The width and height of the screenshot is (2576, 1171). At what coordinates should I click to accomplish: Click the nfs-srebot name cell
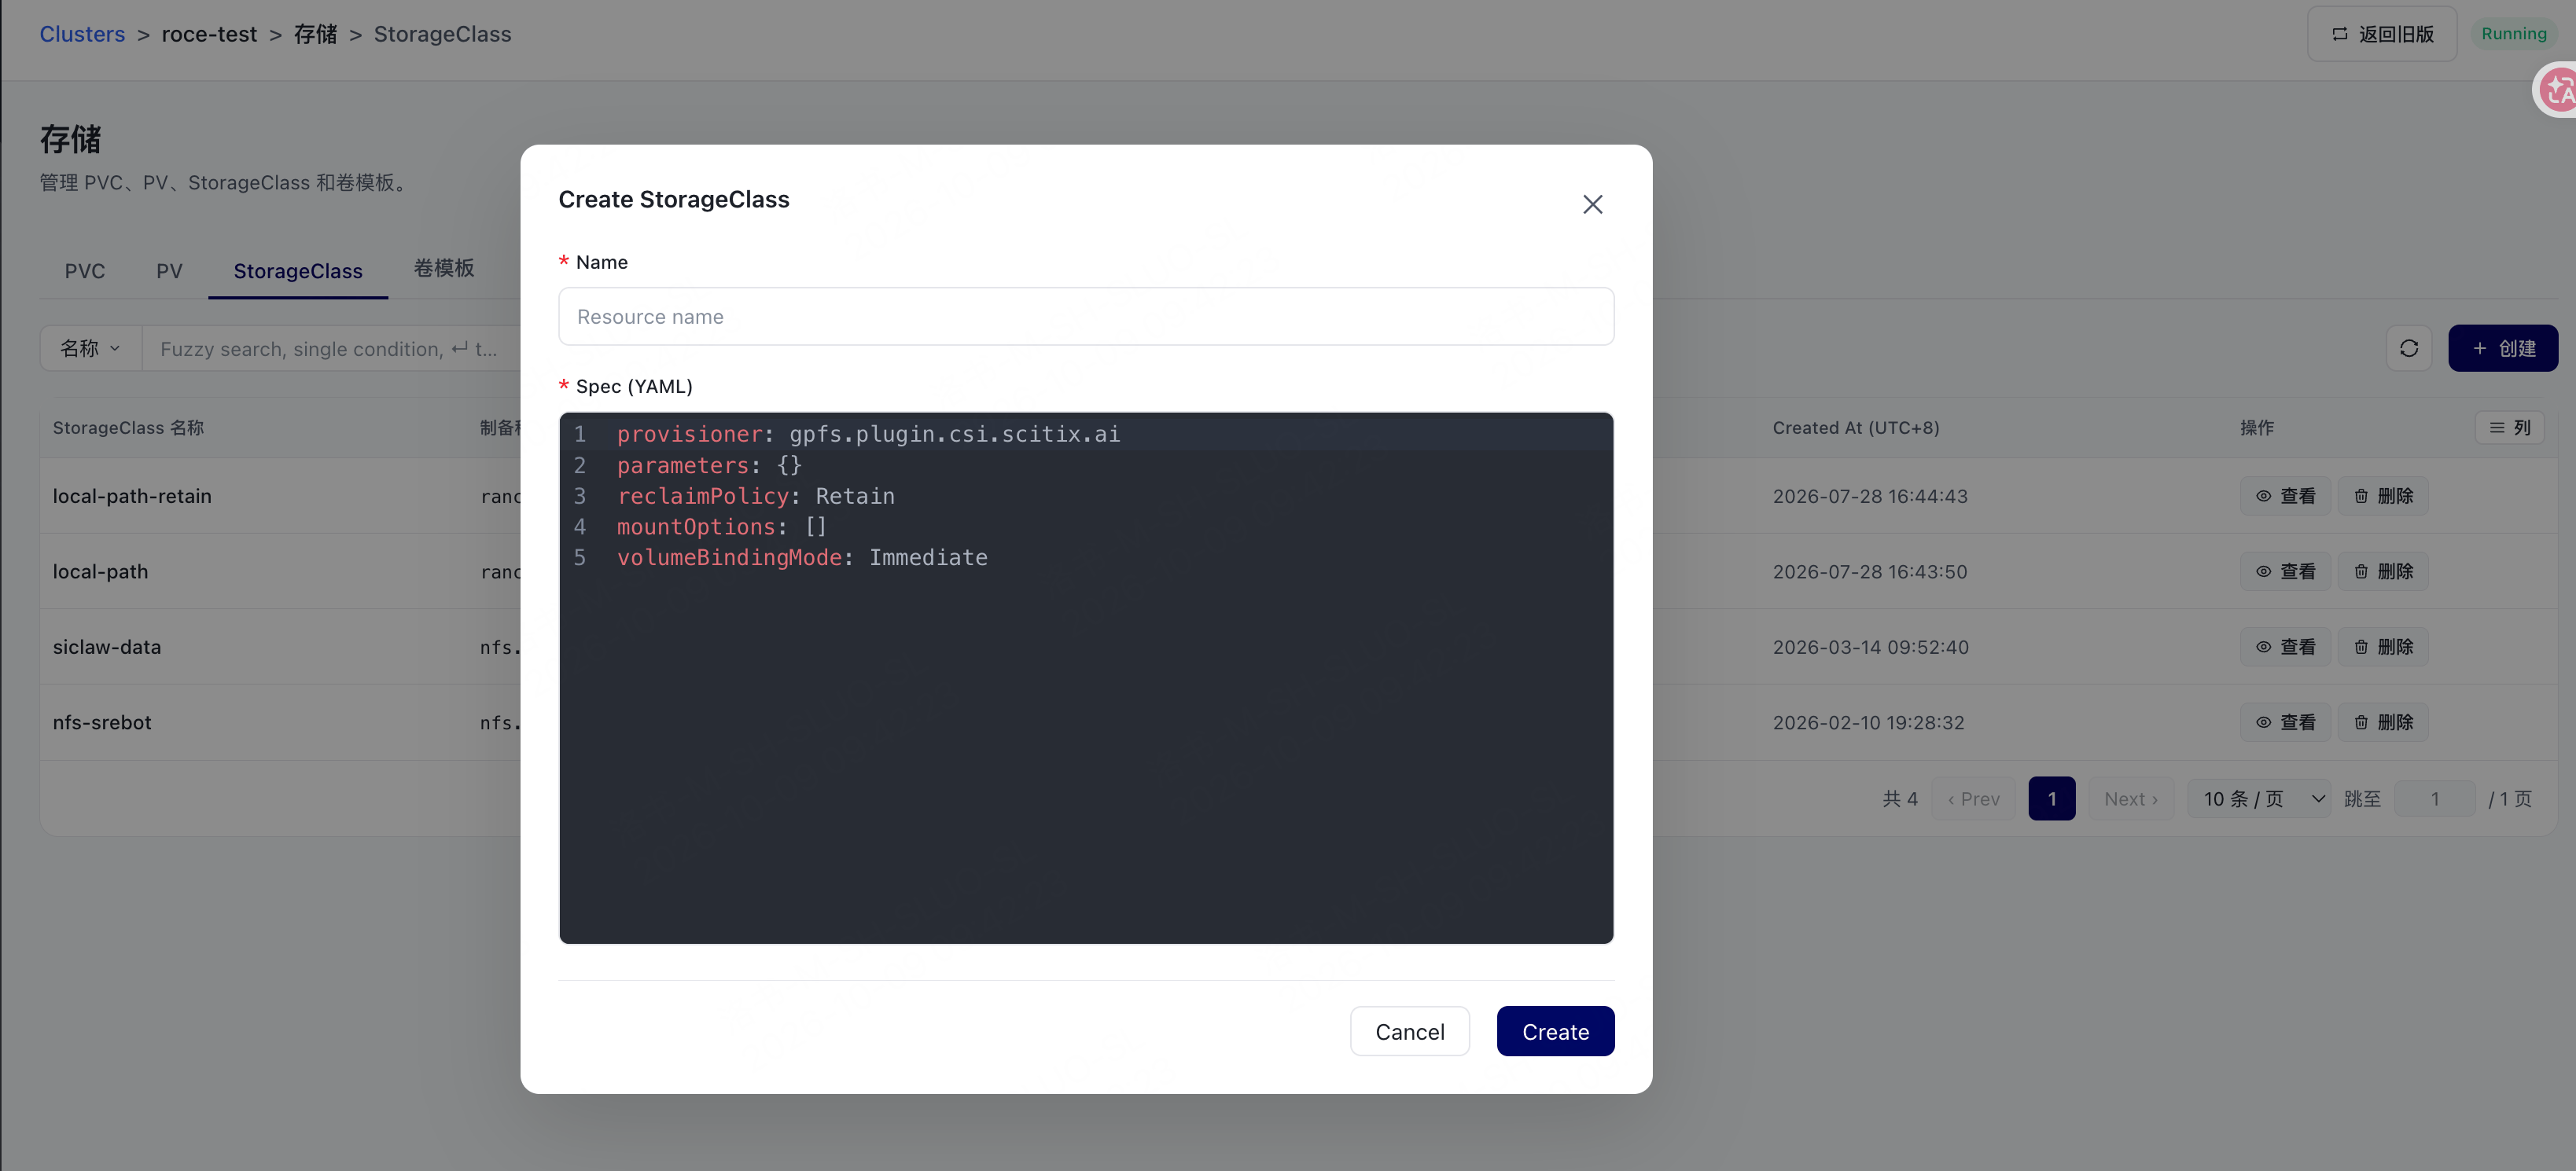pos(102,722)
